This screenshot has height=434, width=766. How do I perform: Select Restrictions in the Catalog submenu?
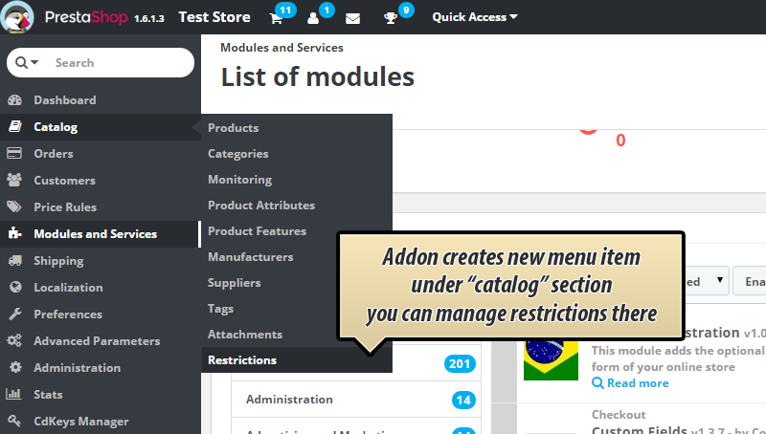[242, 360]
